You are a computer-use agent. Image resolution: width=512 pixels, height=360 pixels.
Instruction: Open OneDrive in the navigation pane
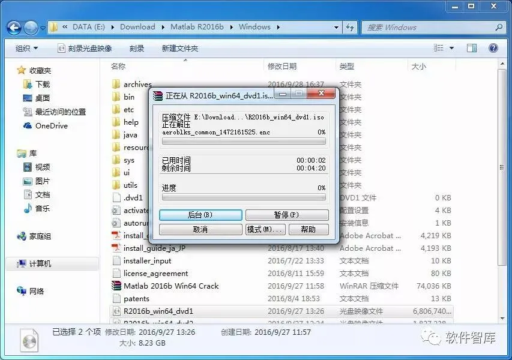coord(46,126)
